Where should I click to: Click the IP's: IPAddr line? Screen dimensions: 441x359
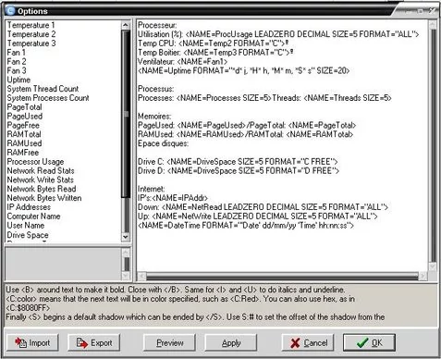click(x=173, y=198)
